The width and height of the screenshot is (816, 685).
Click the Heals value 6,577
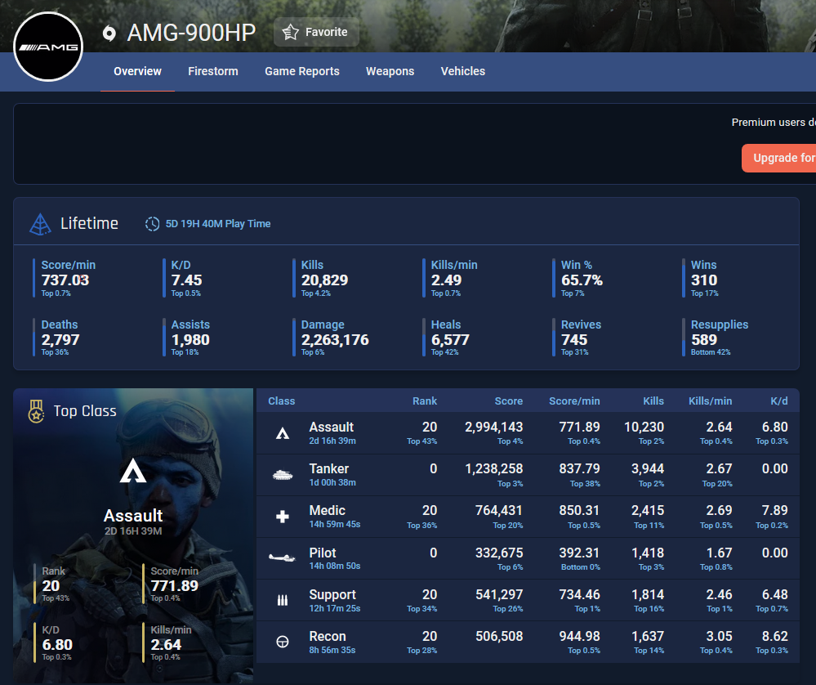click(450, 339)
